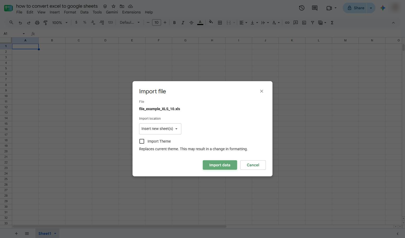Open the Name box dropdown arrow
Viewport: 405px width, 238px height.
tap(24, 33)
